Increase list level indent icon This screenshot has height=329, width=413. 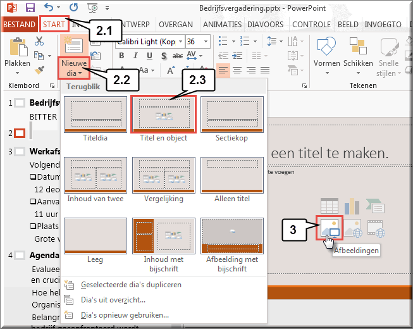[x=237, y=56]
